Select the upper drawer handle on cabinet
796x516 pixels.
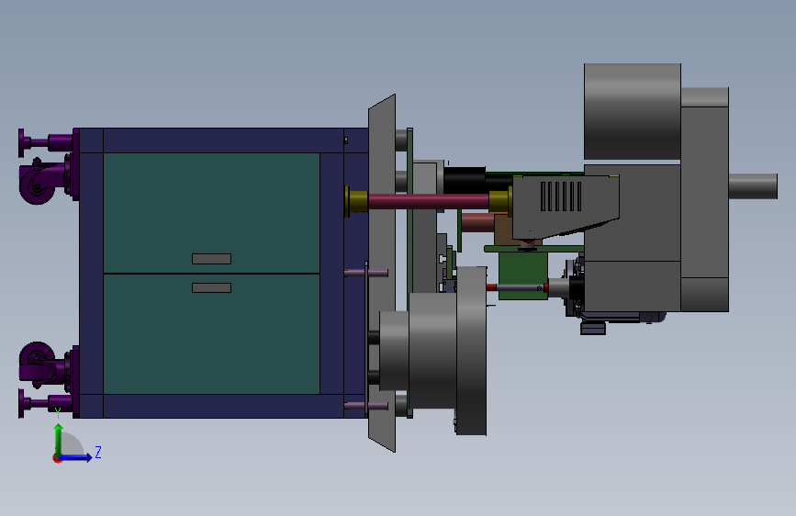tap(212, 259)
